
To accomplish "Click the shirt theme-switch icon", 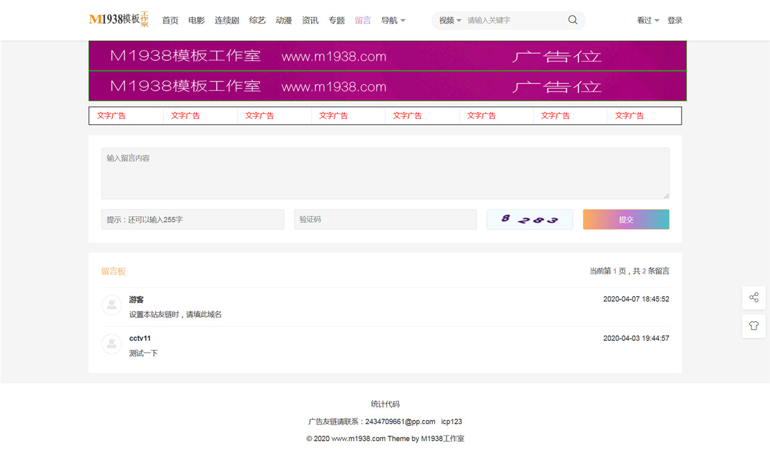I will [x=753, y=325].
